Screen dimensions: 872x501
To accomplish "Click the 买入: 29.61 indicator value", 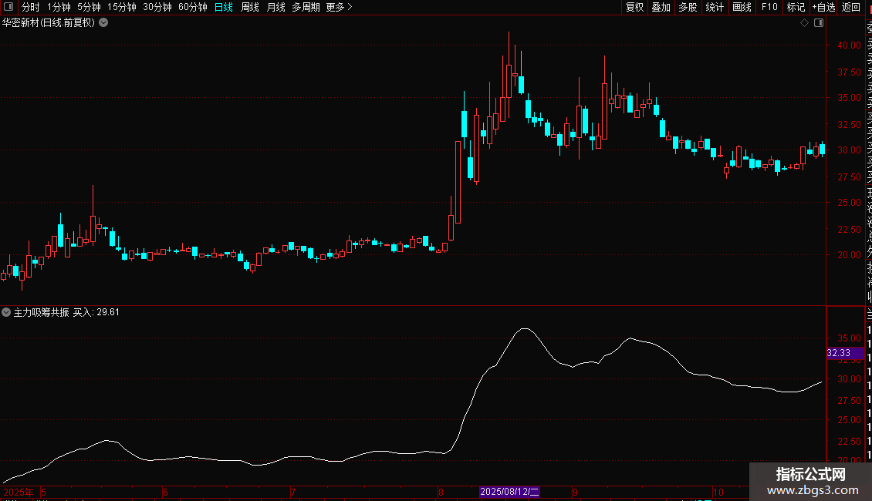I will [x=96, y=312].
